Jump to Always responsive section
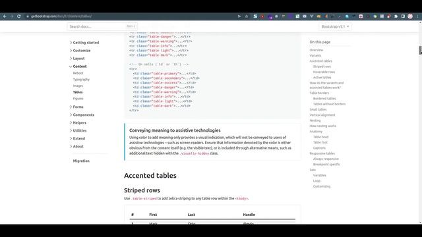The height and width of the screenshot is (237, 422). pos(326,159)
